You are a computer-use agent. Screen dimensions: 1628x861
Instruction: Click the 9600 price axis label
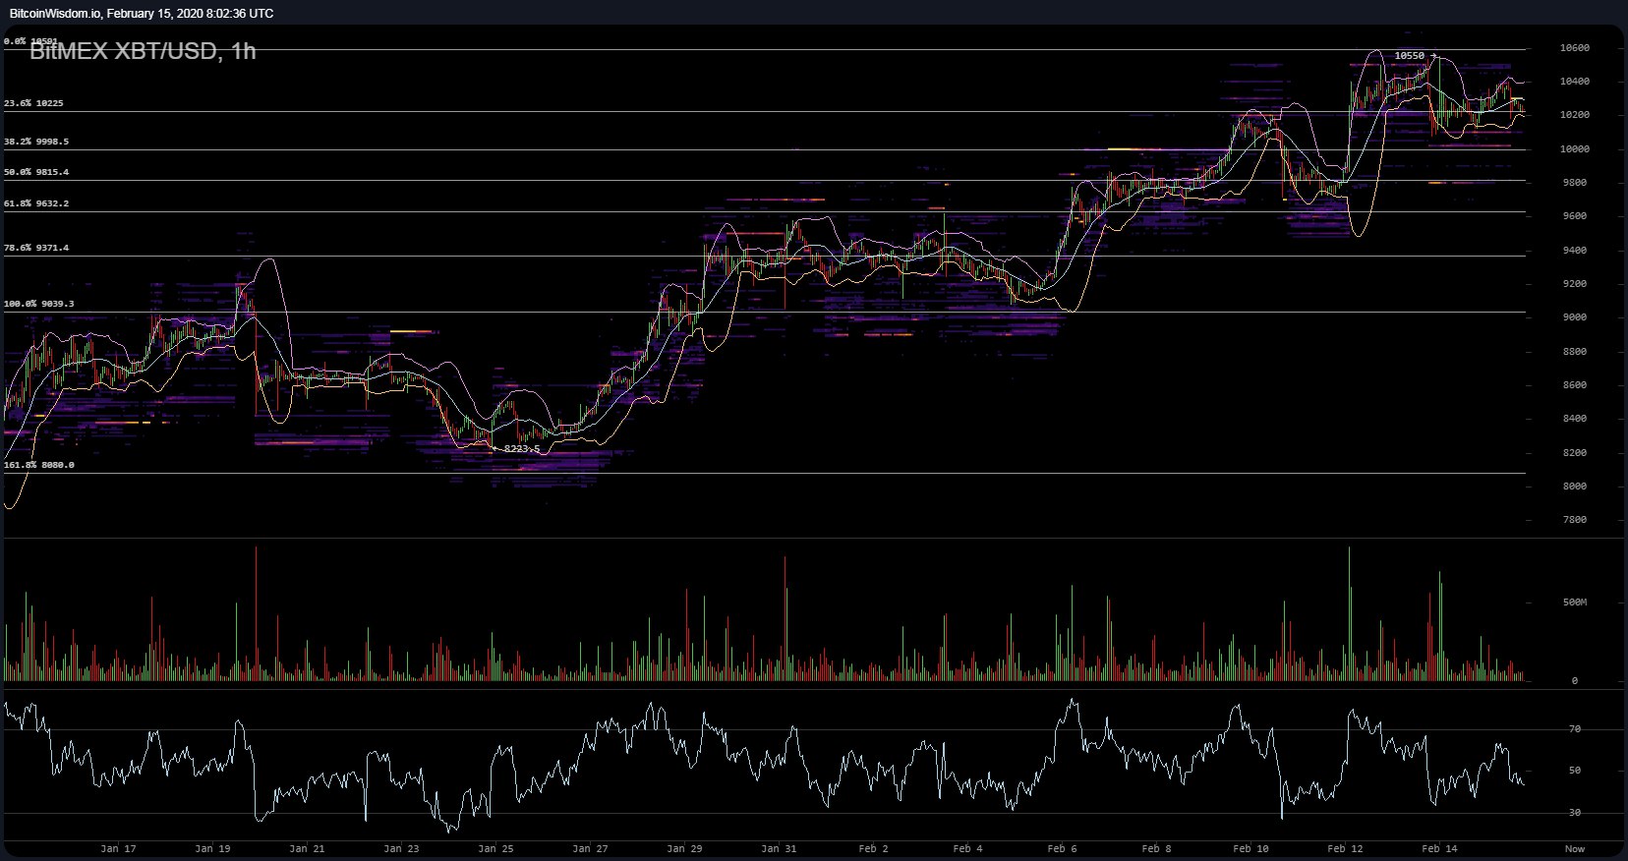1575,216
